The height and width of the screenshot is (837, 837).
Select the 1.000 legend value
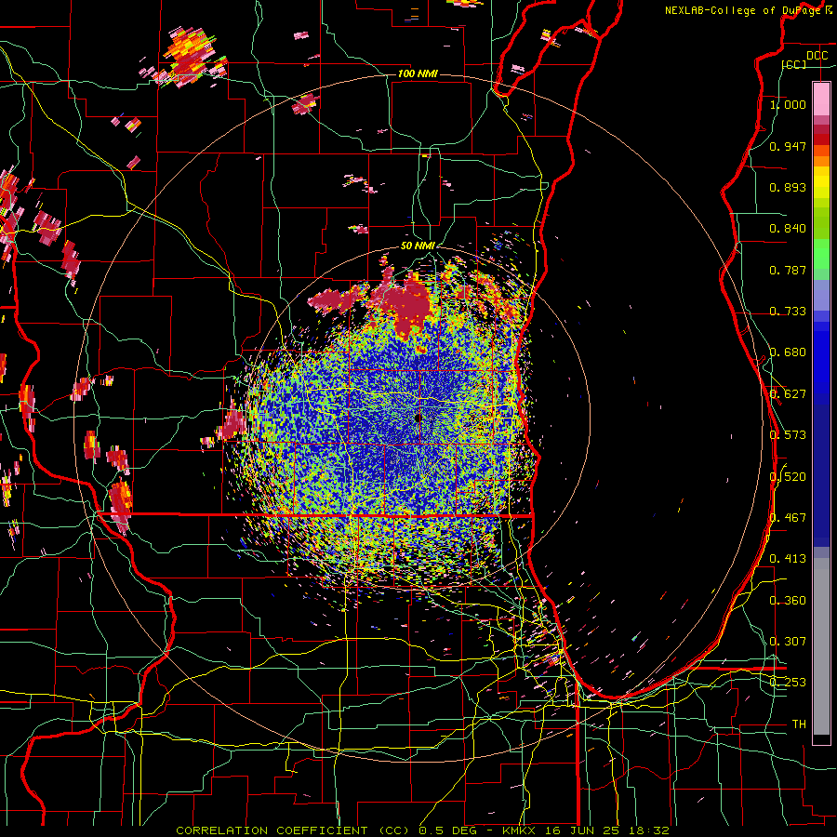788,104
